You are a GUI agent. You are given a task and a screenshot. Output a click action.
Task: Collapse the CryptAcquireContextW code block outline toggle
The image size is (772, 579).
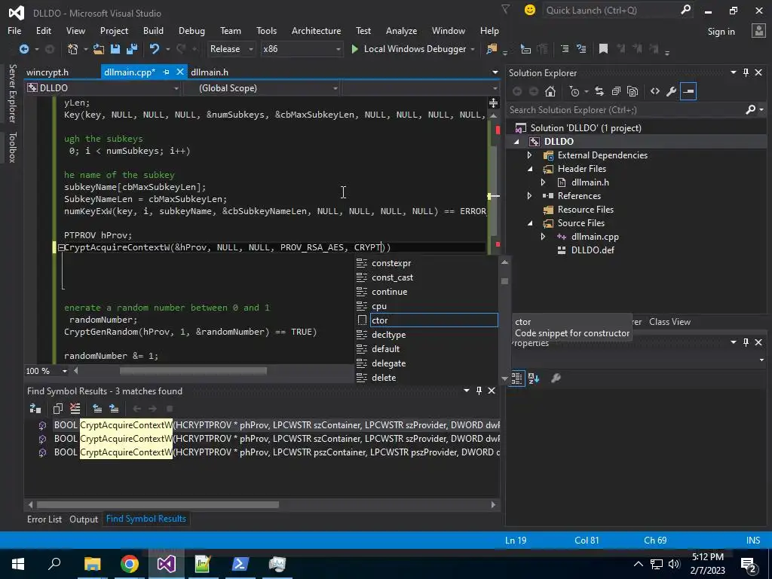pos(61,247)
